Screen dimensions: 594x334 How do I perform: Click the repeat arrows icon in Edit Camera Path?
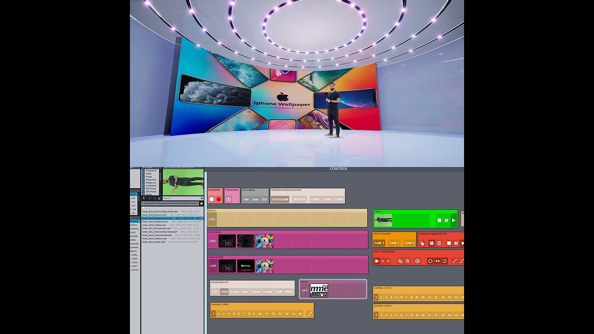click(x=445, y=261)
